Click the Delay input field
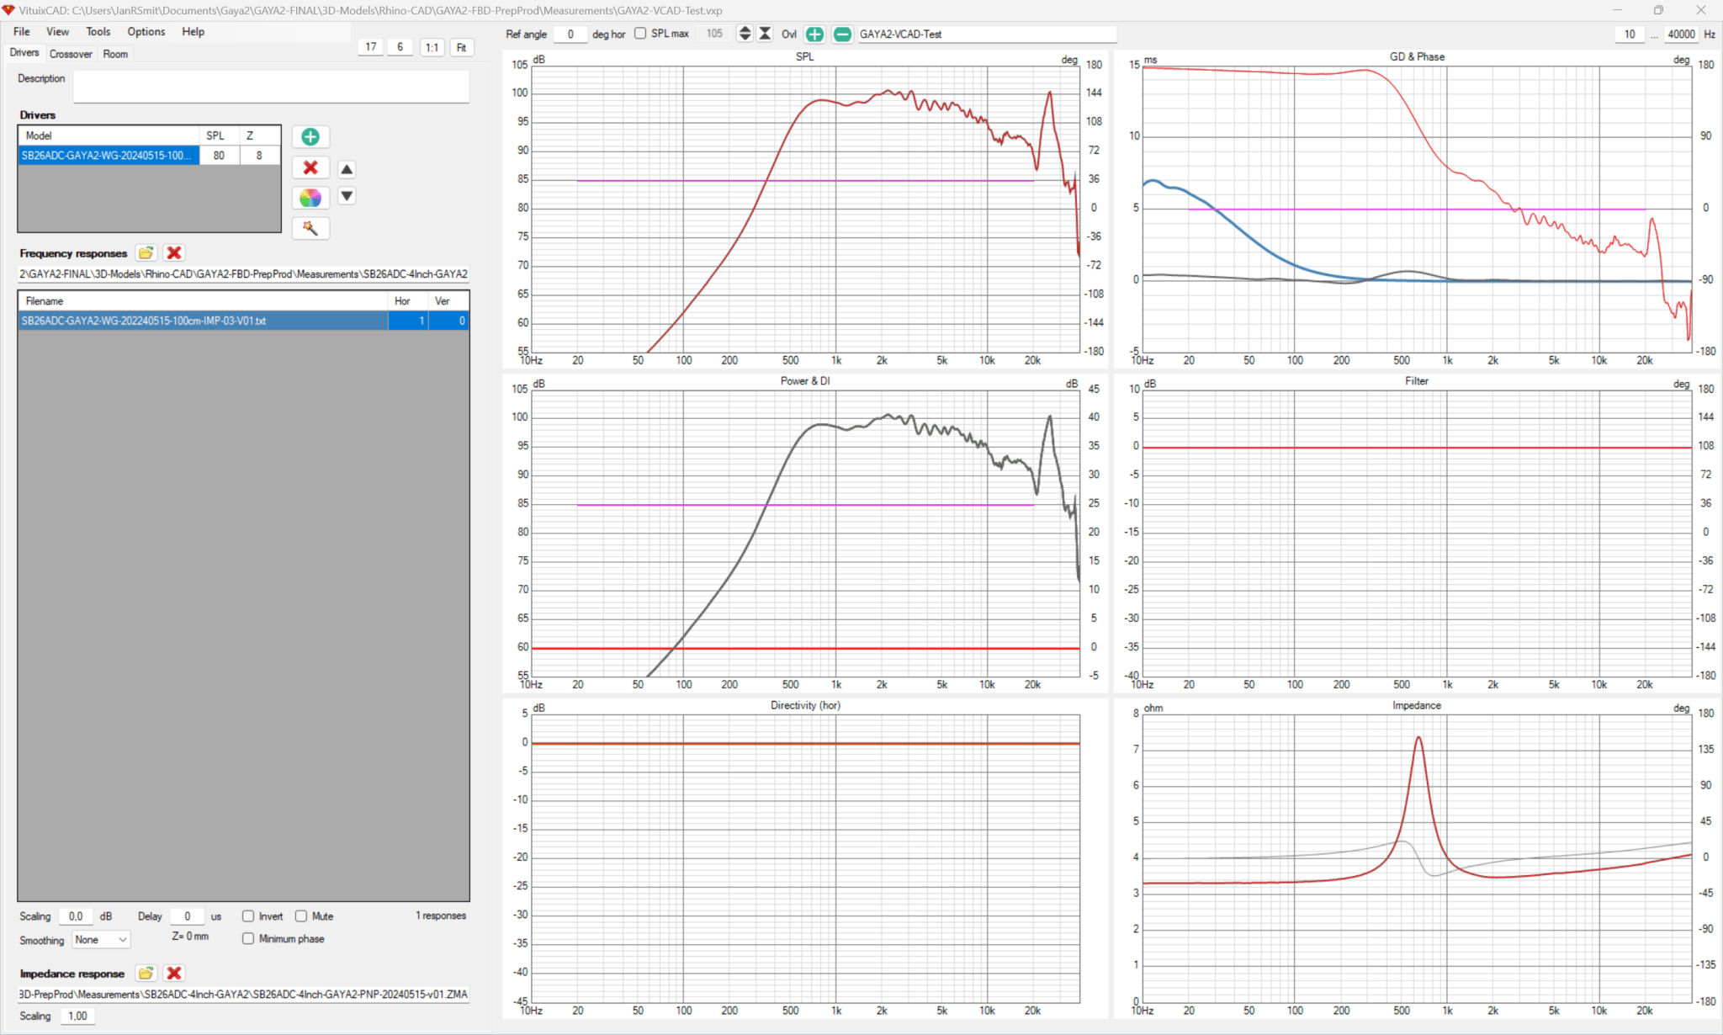 (x=188, y=916)
